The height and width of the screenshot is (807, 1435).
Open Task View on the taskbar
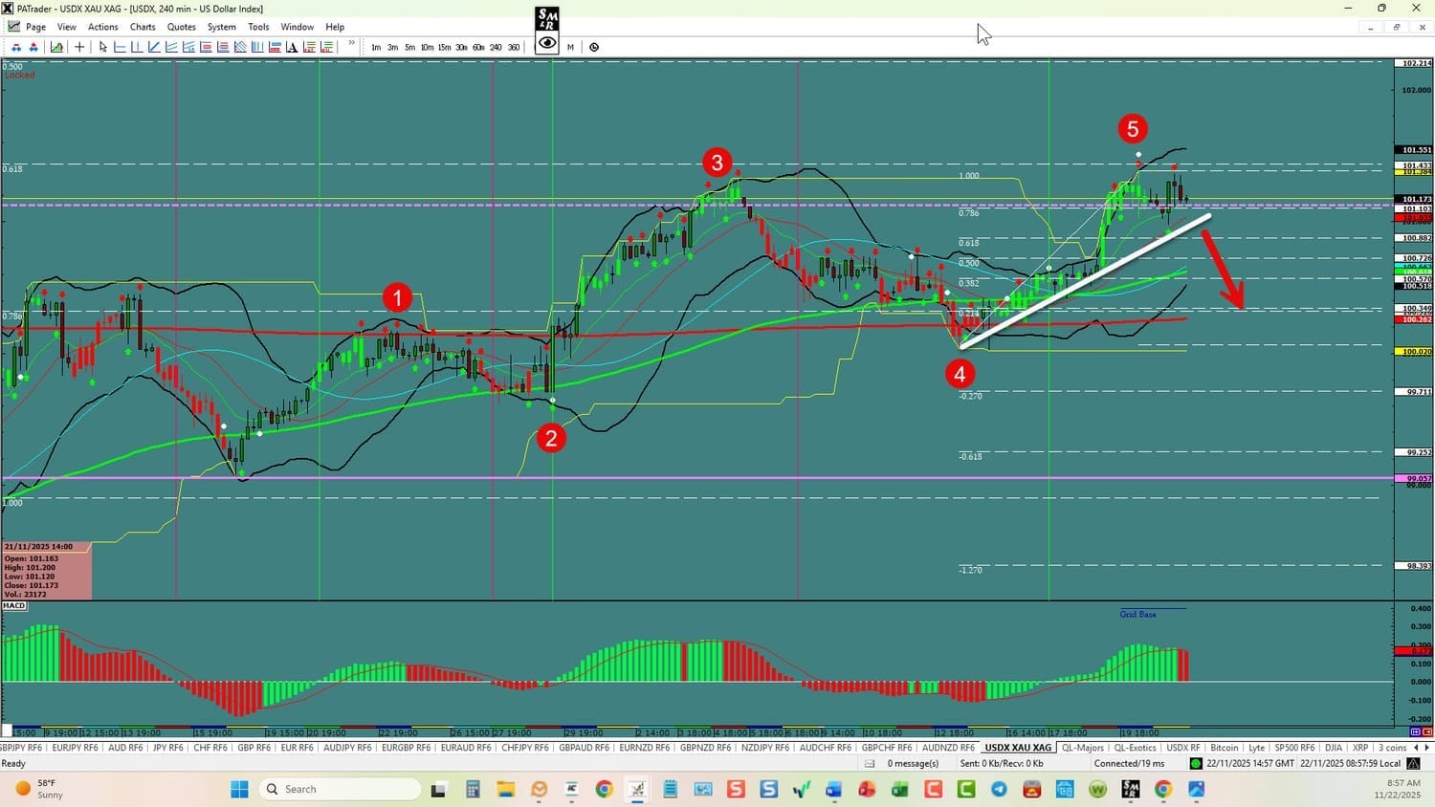pyautogui.click(x=438, y=789)
